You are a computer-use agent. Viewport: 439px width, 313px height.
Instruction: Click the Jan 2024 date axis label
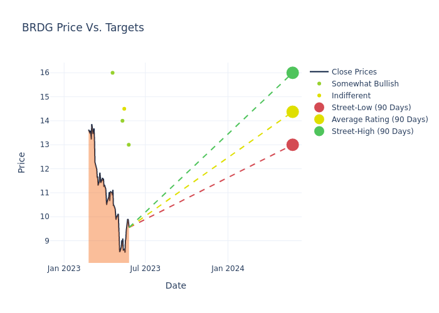coord(228,269)
